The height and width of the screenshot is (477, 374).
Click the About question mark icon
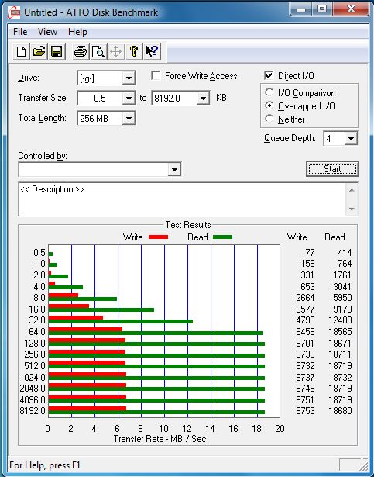click(134, 51)
